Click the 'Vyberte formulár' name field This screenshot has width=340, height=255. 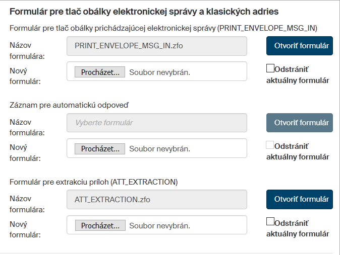coord(156,123)
